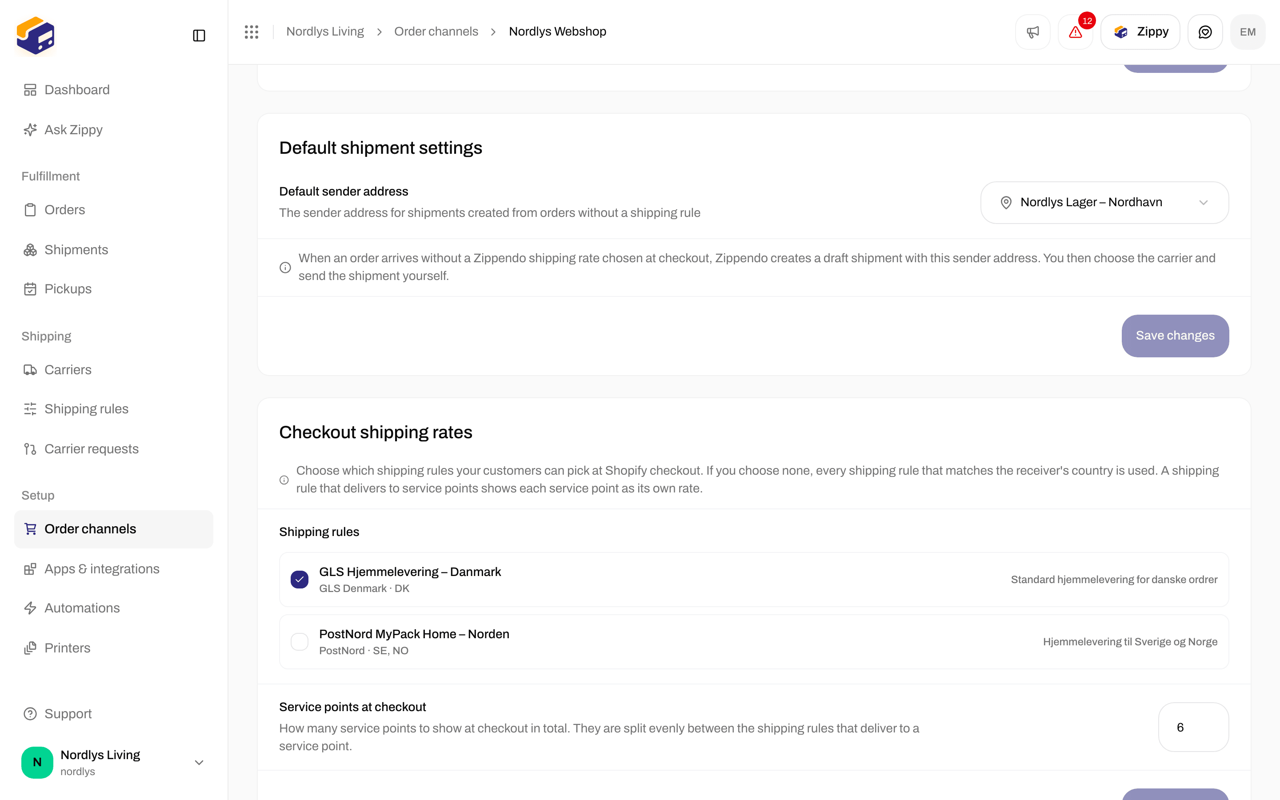Screen dimensions: 1280x800
Task: Go to Nordlys Living breadcrumb
Action: click(325, 32)
